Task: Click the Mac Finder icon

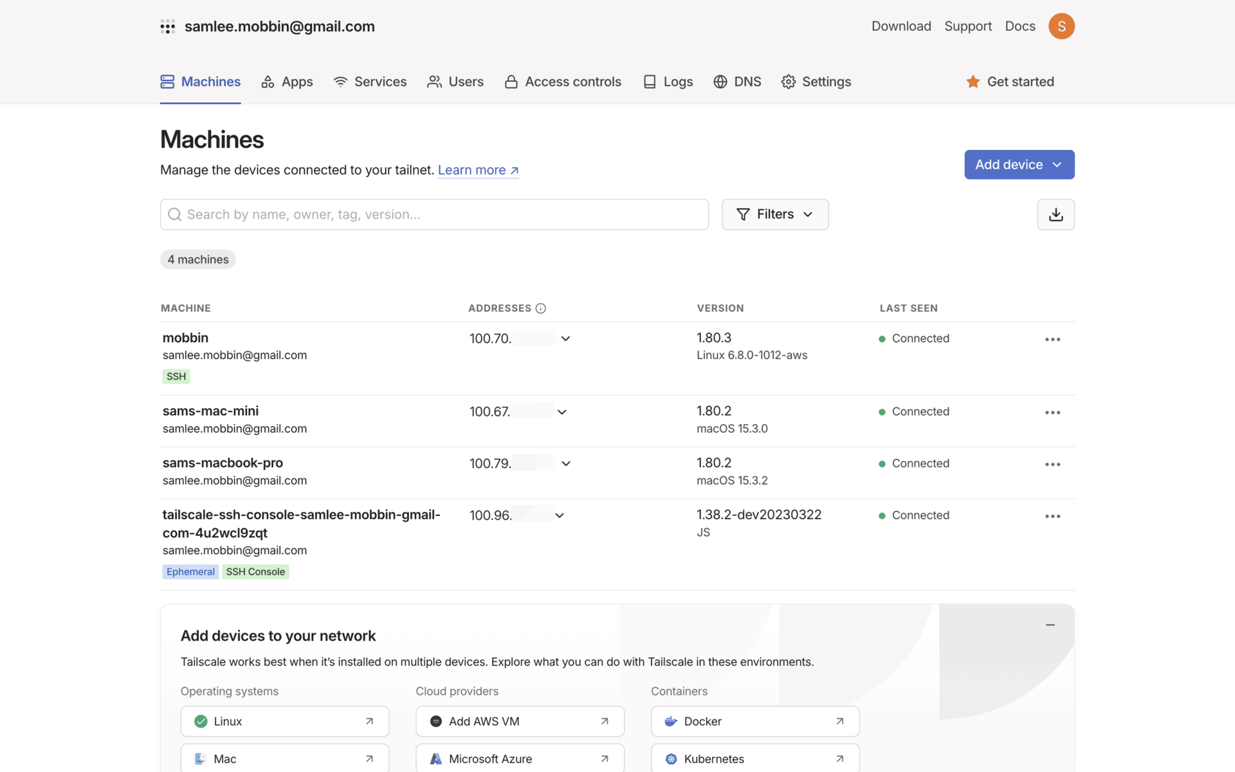Action: [201, 758]
